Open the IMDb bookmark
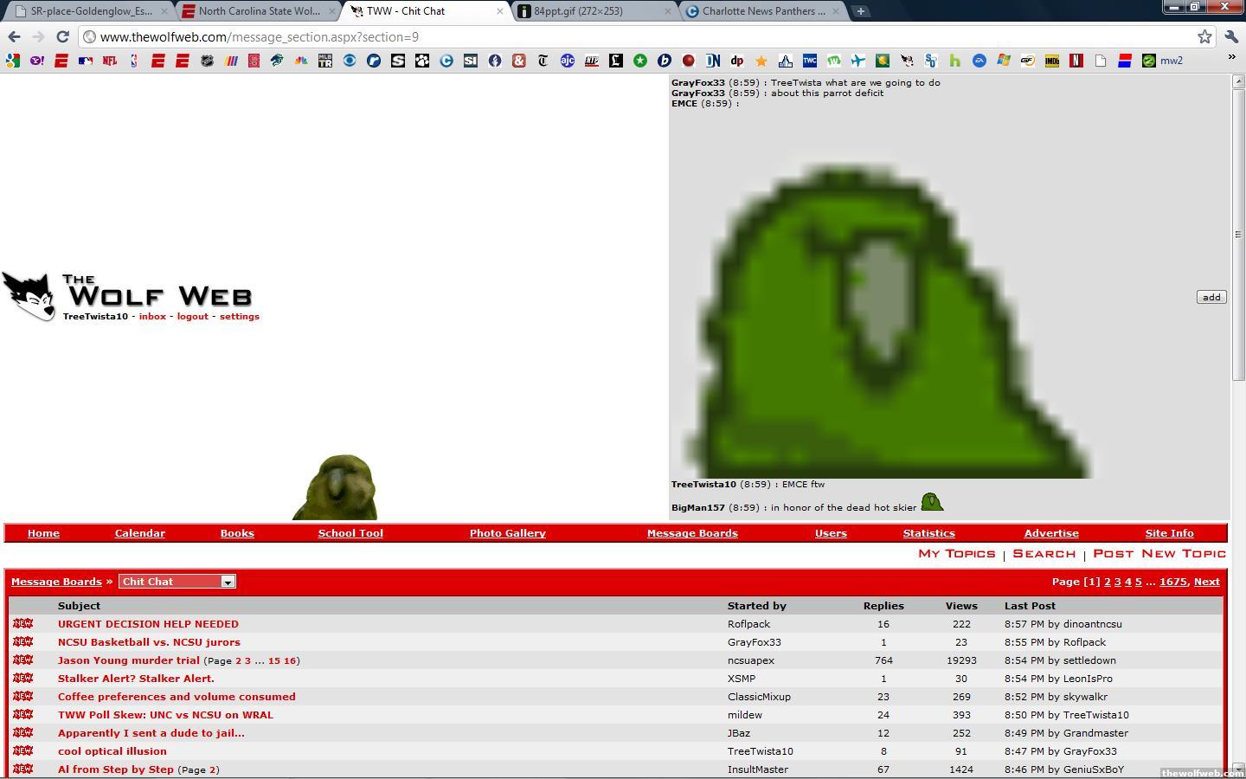The image size is (1246, 779). [x=1051, y=61]
